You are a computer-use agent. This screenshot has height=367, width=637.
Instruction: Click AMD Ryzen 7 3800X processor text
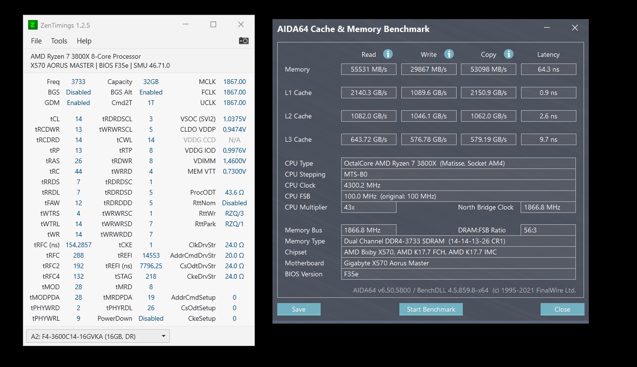click(86, 56)
